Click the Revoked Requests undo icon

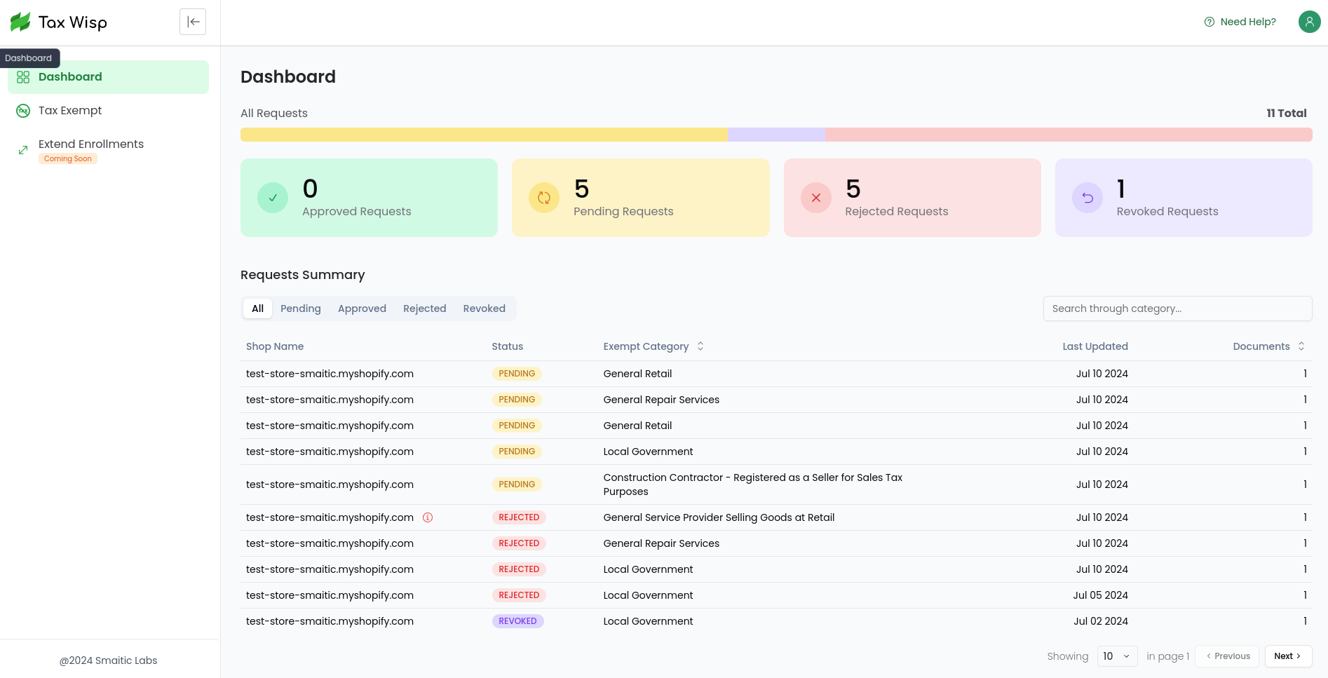tap(1088, 198)
